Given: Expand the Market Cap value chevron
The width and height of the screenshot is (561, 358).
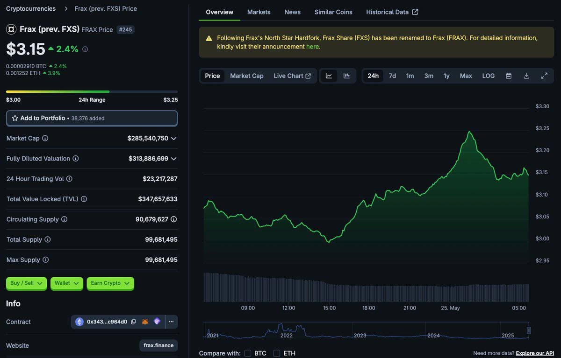Looking at the screenshot, I should 174,139.
